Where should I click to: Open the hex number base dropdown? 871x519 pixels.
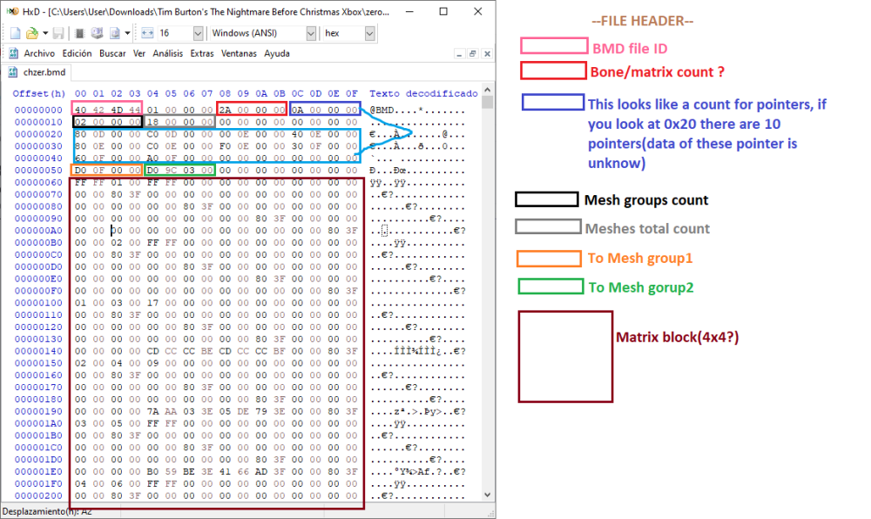(x=370, y=33)
